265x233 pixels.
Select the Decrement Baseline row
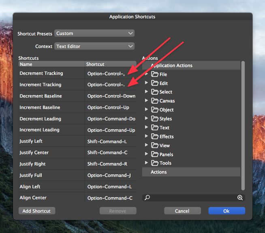click(x=77, y=96)
